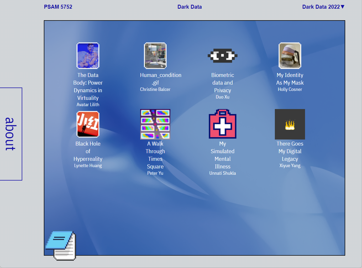Click the Xiyue Yang author name

290,166
